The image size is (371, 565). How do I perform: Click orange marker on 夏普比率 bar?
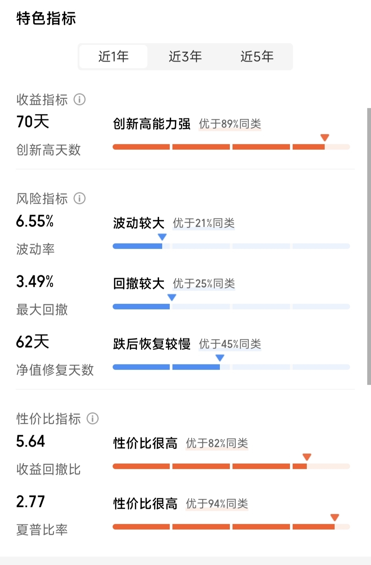335,517
